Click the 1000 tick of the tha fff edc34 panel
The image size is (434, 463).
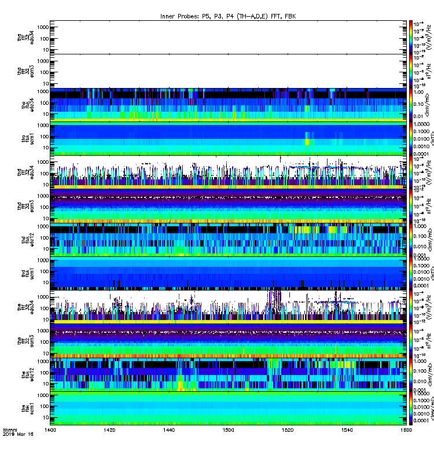coord(43,27)
